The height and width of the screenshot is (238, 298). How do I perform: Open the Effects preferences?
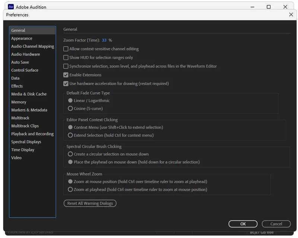click(x=32, y=86)
